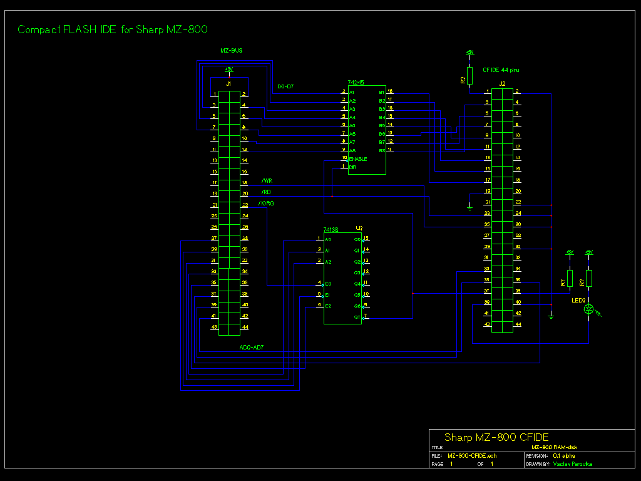Select the LED? reference label
Viewport: 641px width, 481px height.
578,300
